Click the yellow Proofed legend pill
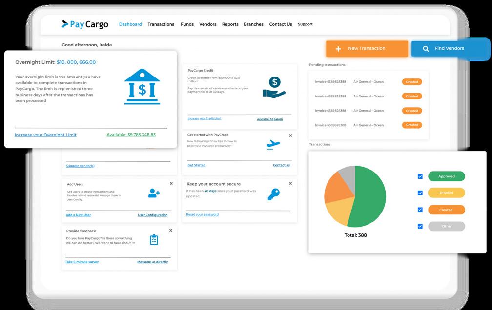Screen dimensions: 492x310 (447, 193)
